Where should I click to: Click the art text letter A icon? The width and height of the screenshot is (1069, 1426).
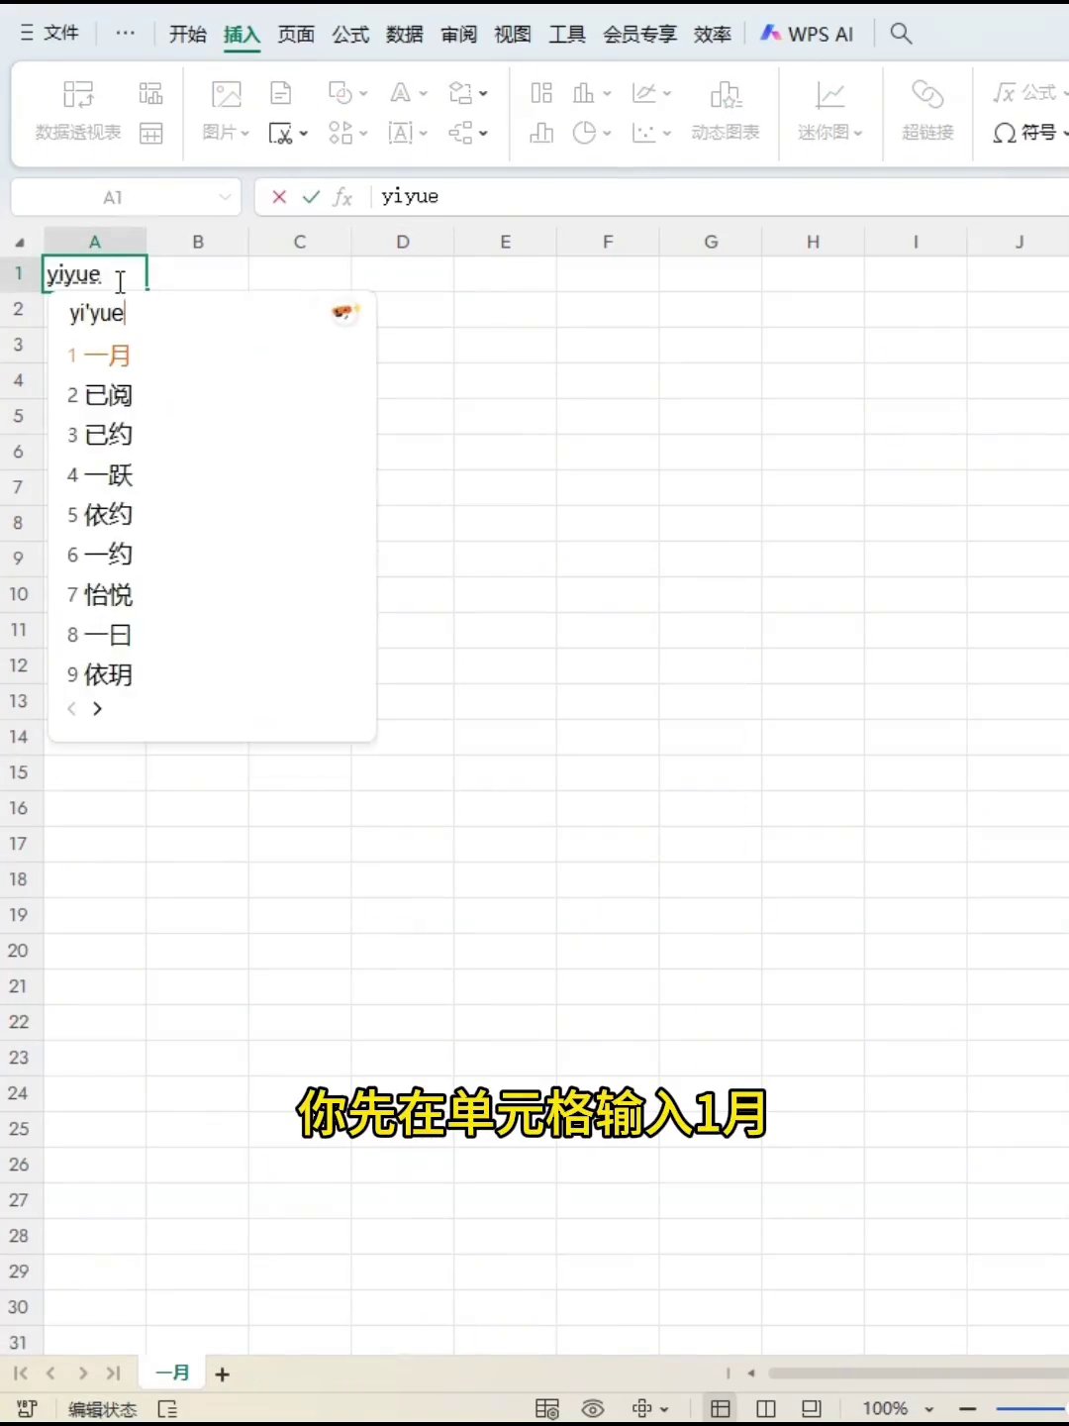[400, 93]
